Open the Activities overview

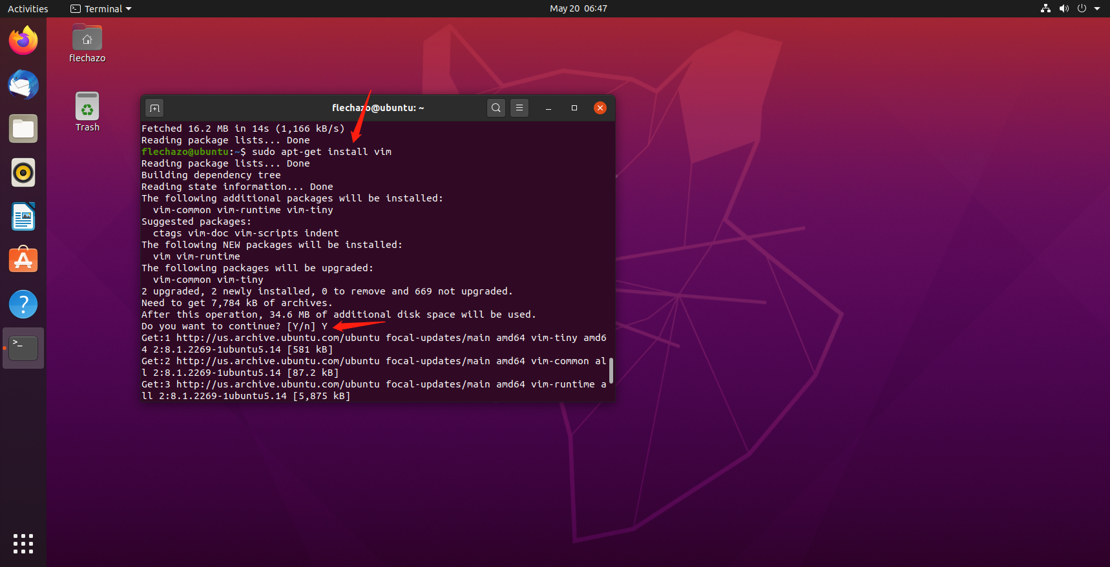click(28, 8)
